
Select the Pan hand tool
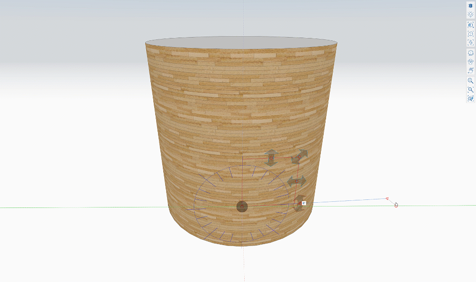click(x=471, y=70)
